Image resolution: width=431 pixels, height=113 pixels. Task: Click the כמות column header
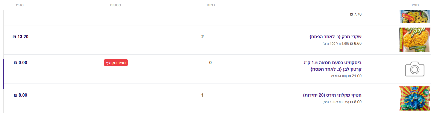210,5
